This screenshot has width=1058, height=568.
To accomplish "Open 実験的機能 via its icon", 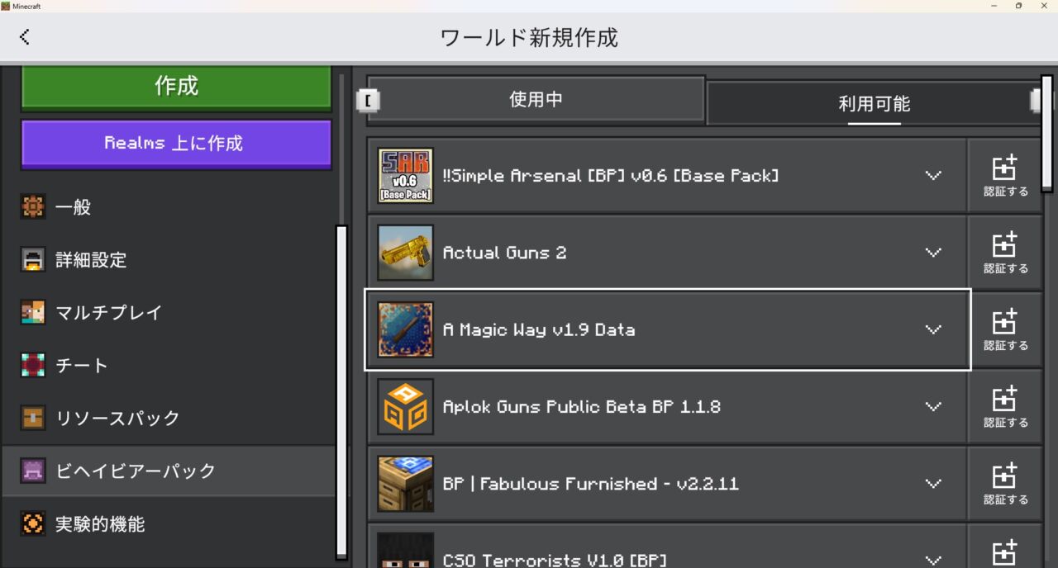I will 31,523.
